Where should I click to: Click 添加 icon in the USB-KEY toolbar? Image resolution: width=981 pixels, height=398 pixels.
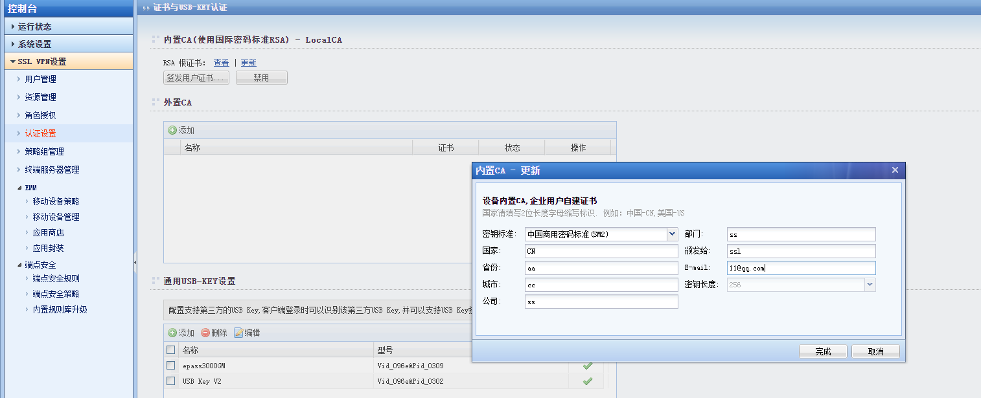[172, 333]
